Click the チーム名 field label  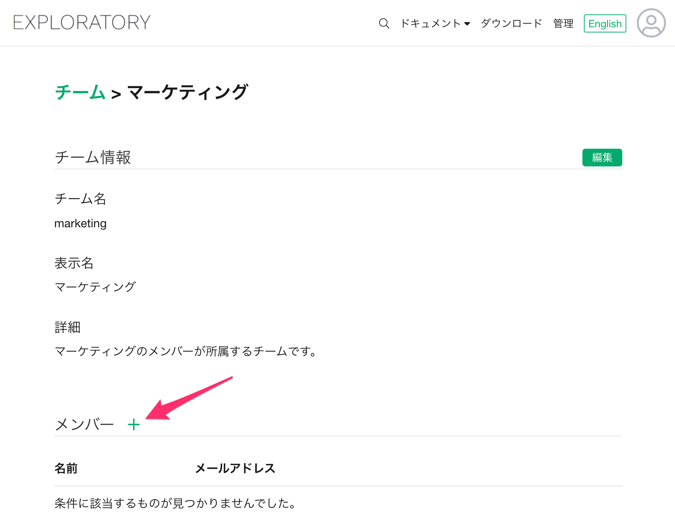[x=80, y=199]
